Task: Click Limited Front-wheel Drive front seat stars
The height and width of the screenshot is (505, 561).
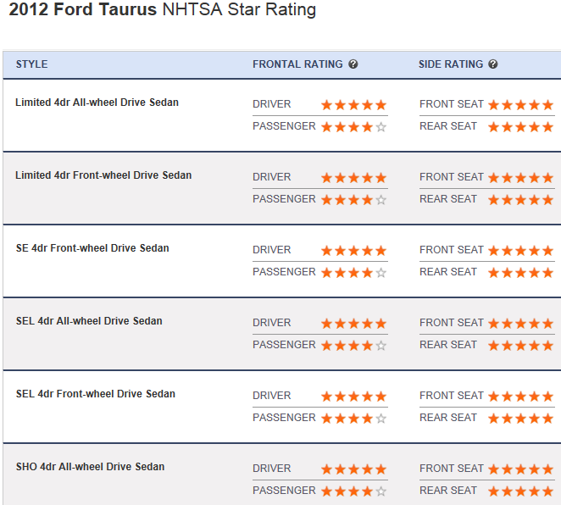Action: coord(520,178)
